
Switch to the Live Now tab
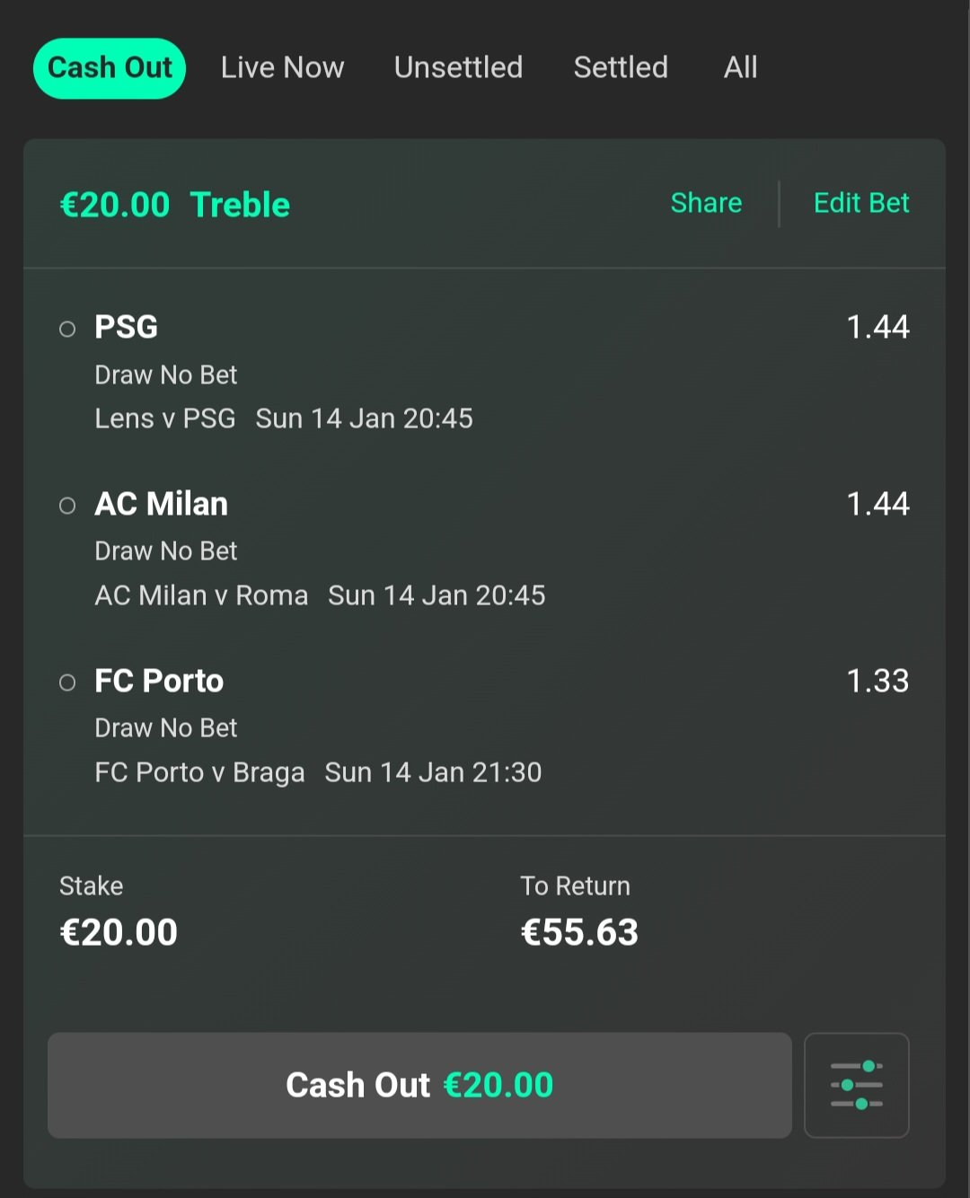click(282, 68)
